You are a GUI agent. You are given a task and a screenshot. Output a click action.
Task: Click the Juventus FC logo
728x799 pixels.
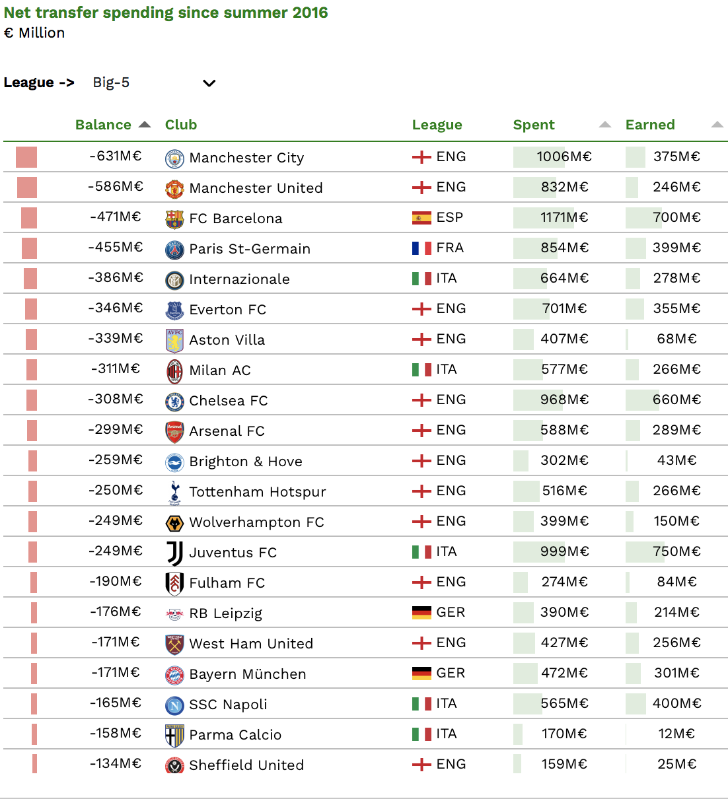coord(174,553)
